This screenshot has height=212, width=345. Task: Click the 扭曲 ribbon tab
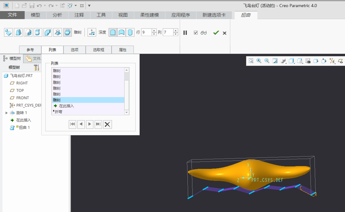[x=246, y=15]
